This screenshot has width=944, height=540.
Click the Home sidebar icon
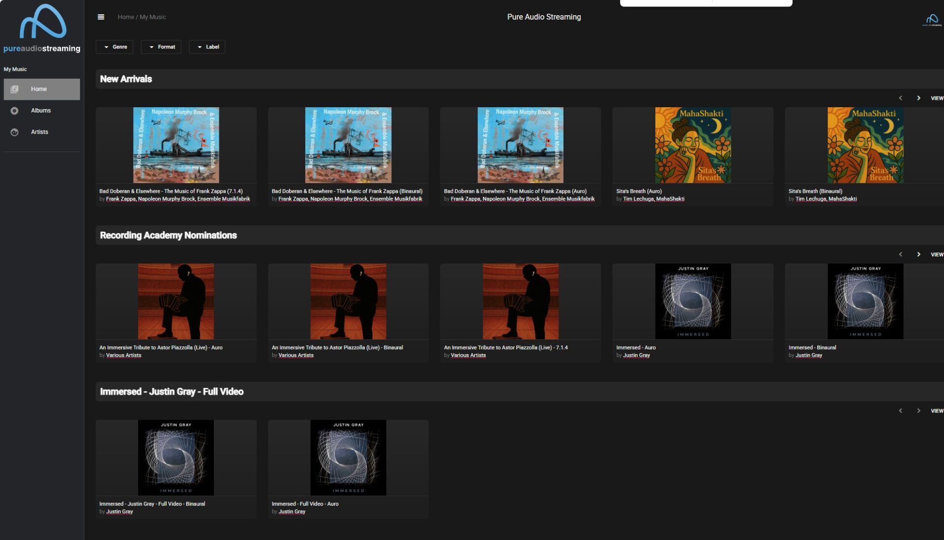tap(14, 89)
